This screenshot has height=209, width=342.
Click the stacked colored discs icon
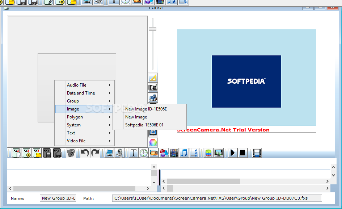click(x=208, y=153)
